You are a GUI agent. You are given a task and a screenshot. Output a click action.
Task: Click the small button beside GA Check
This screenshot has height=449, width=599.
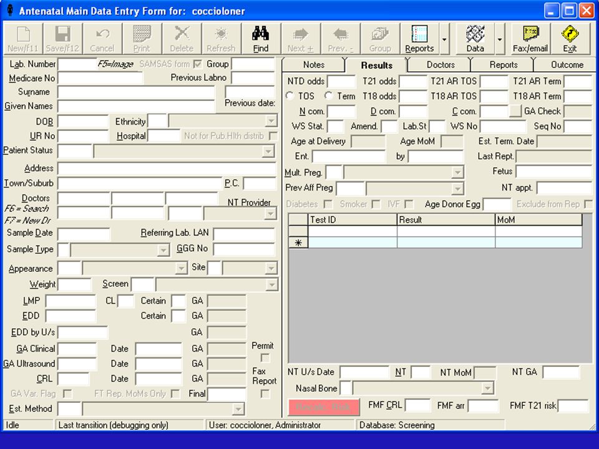click(x=515, y=111)
